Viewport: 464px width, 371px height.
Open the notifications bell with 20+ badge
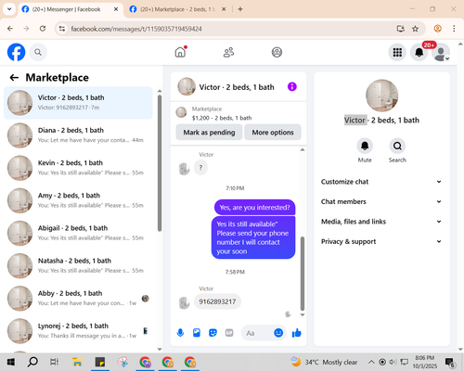[419, 52]
